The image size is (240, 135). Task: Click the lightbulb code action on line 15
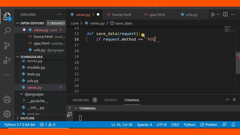143,35
